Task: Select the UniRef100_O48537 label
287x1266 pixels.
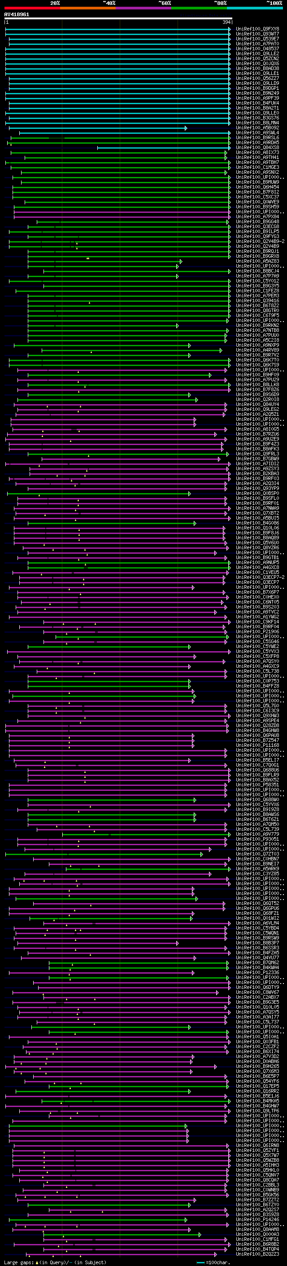Action: tap(257, 49)
